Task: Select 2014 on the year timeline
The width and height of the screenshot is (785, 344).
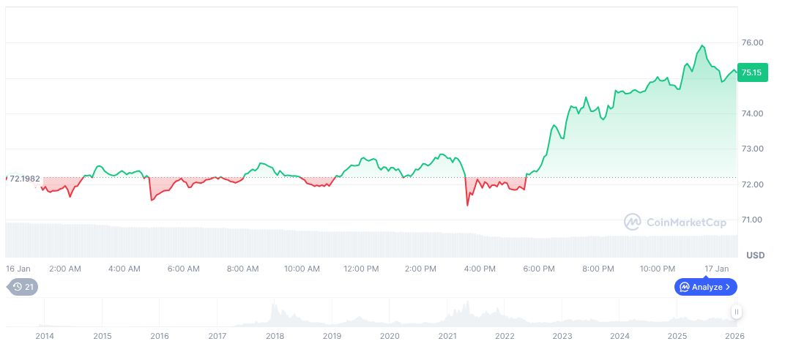Action: point(45,336)
